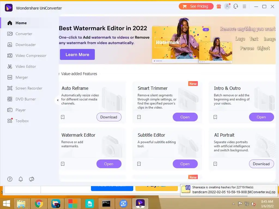Click Learn More on the watermark banner
The height and width of the screenshot is (209, 279).
click(77, 54)
